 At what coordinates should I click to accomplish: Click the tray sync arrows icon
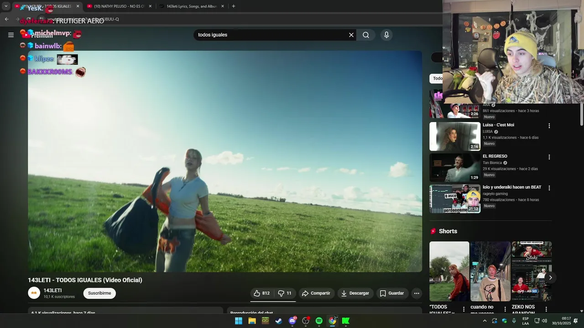tap(495, 321)
